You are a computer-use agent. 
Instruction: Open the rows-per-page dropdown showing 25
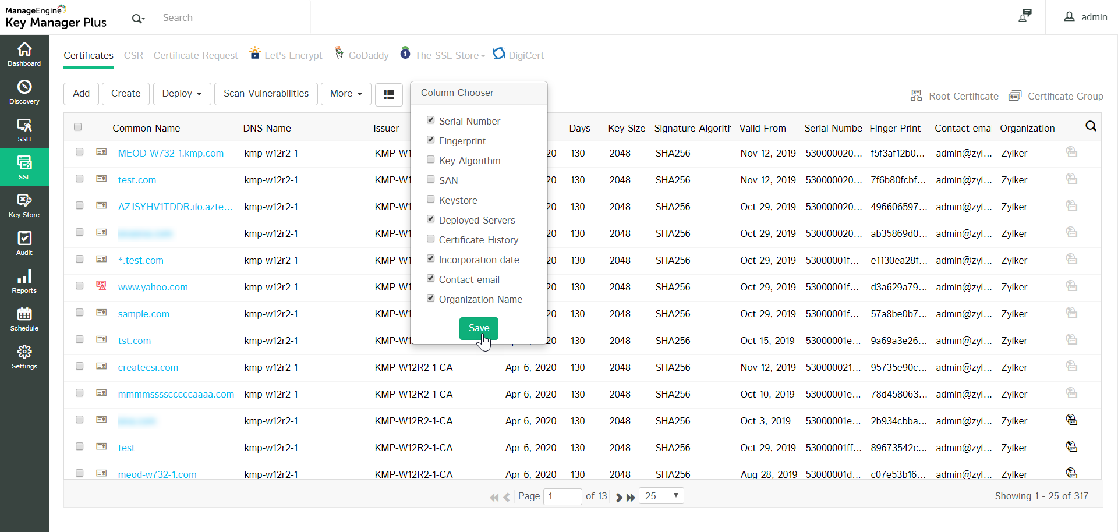661,496
